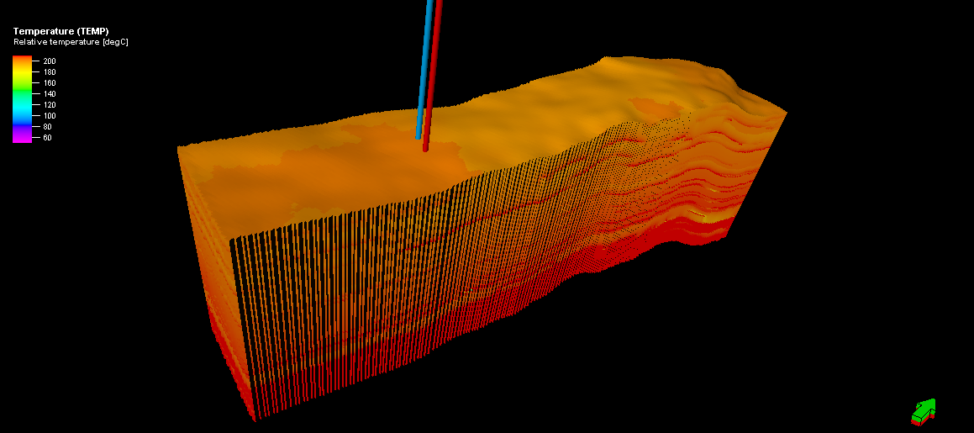Click the red well's entry point on the surface
Screen dimensions: 974x433
[x=426, y=148]
